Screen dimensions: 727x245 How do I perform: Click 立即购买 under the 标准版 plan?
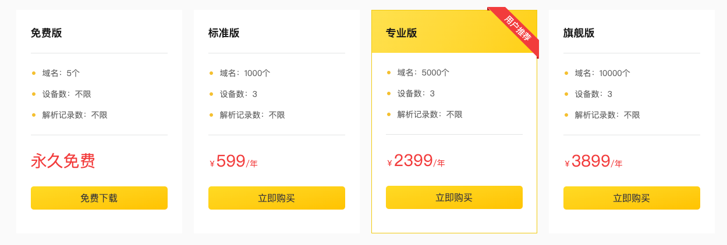pos(276,198)
